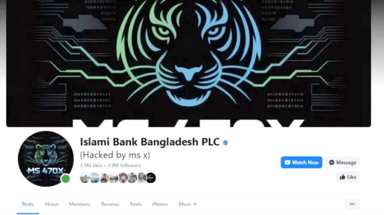Click the last dark follower avatar
The image size is (384, 215).
point(151,178)
